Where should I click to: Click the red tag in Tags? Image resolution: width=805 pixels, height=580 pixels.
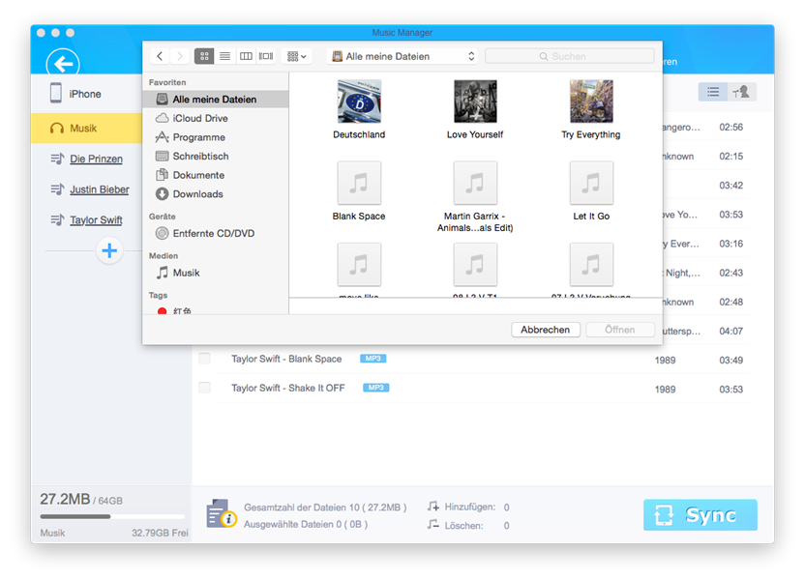163,310
